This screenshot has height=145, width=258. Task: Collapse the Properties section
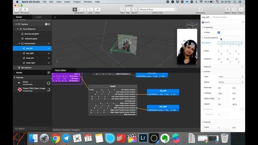pyautogui.click(x=203, y=27)
